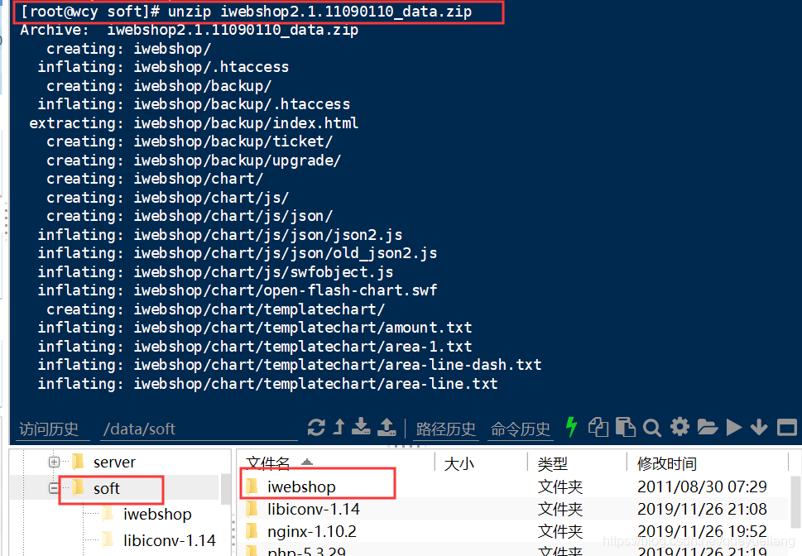Click the upload file icon

click(x=387, y=427)
